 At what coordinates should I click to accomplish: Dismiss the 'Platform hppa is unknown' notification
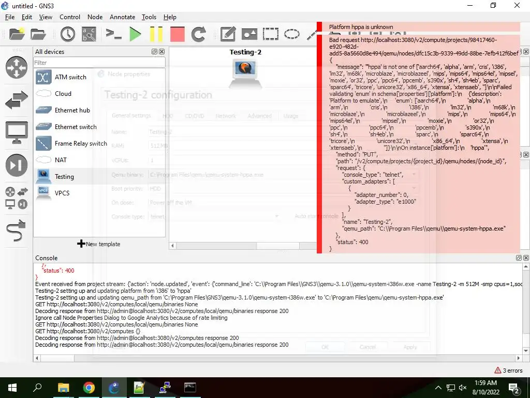click(x=418, y=27)
